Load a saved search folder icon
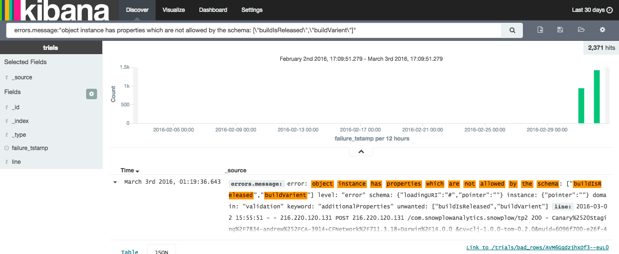Screen dimensions: 619x254 [x=581, y=29]
